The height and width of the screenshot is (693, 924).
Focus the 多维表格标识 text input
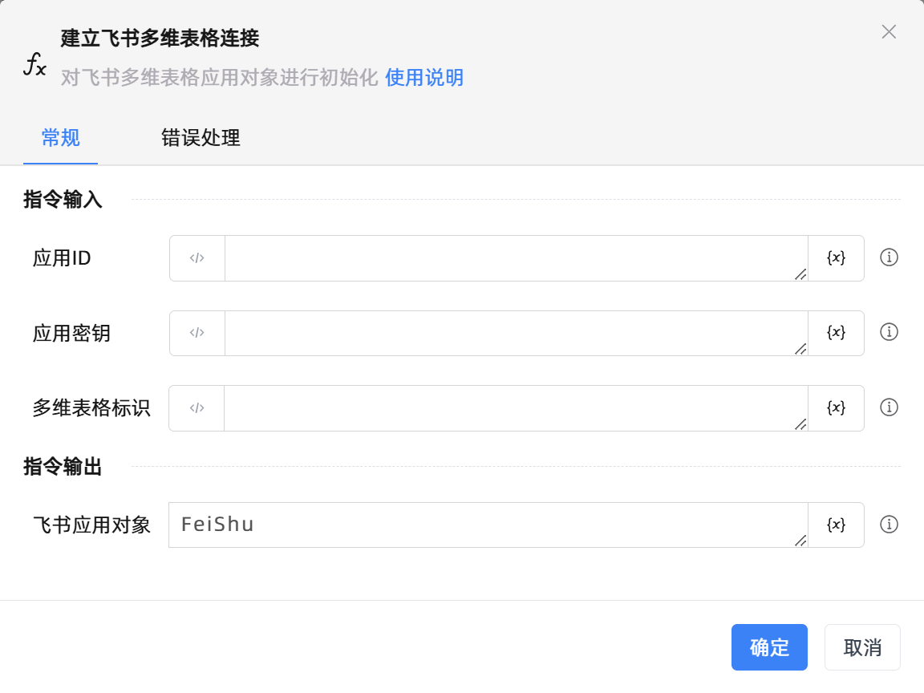pos(517,407)
